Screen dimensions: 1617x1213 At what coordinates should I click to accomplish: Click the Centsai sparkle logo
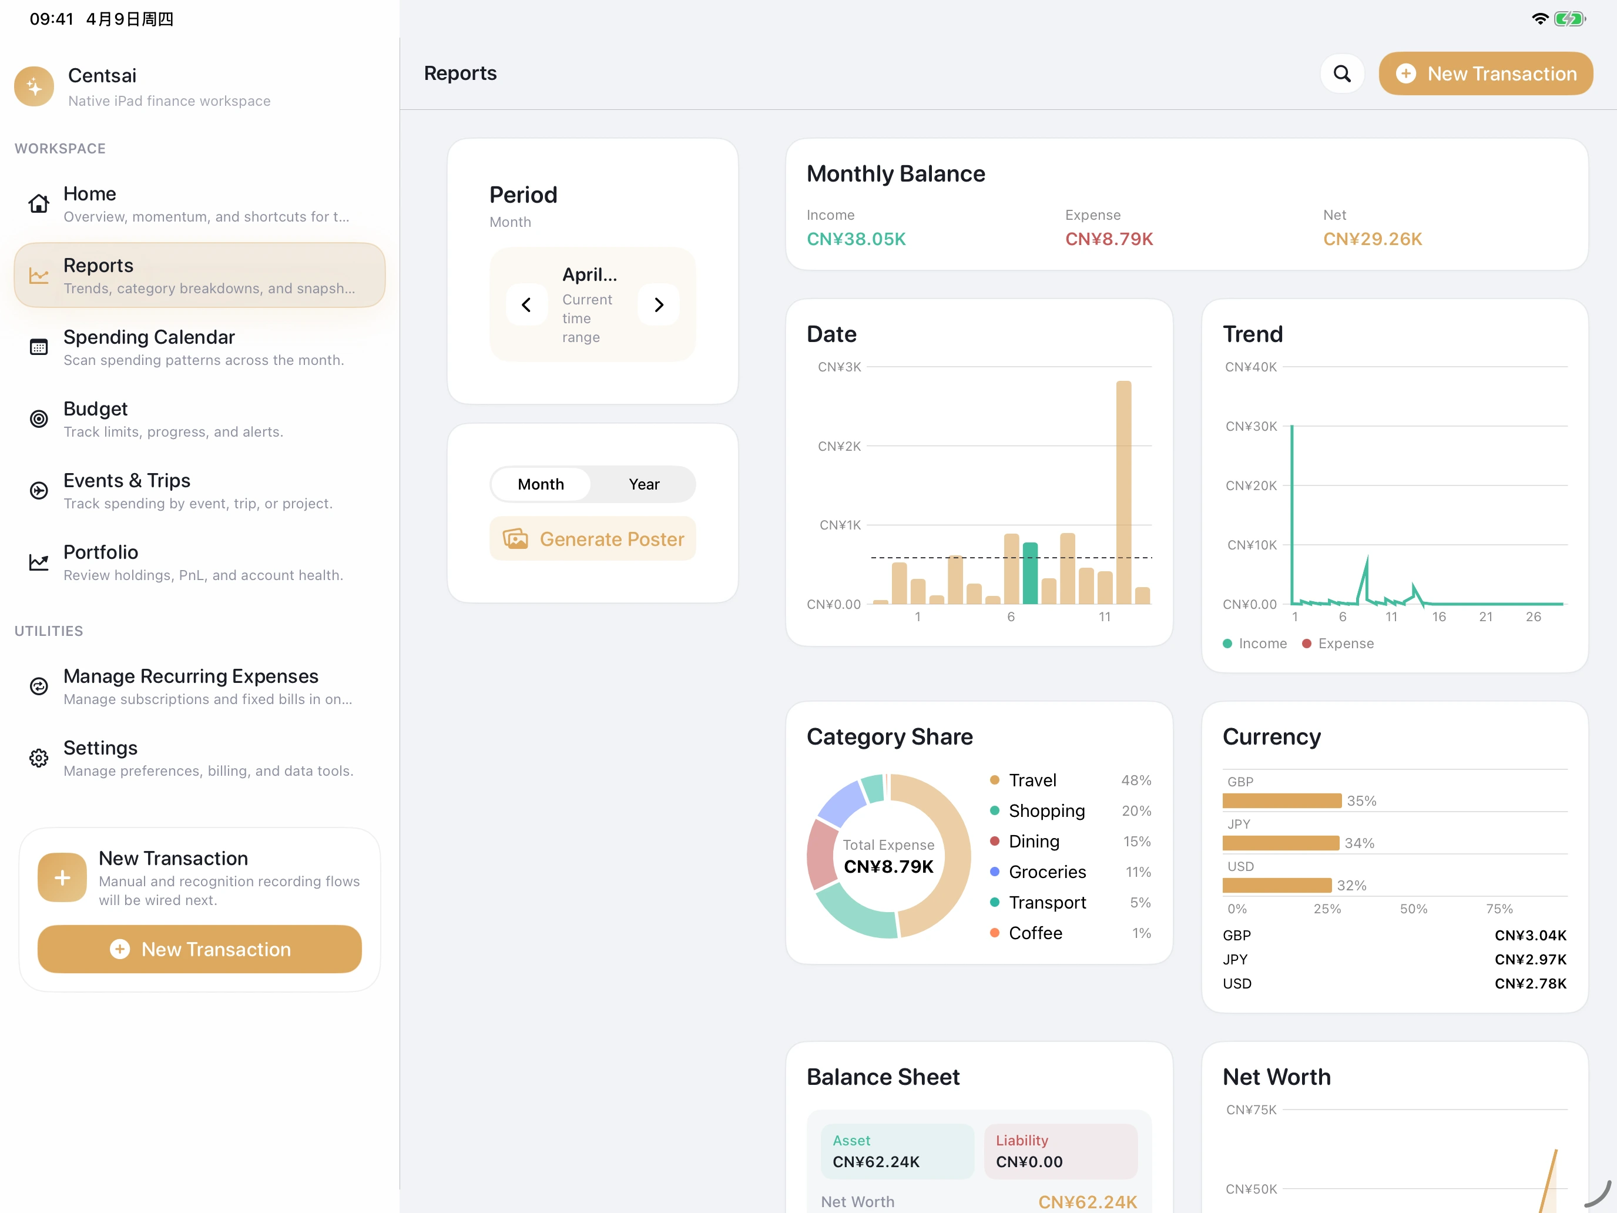click(x=33, y=86)
